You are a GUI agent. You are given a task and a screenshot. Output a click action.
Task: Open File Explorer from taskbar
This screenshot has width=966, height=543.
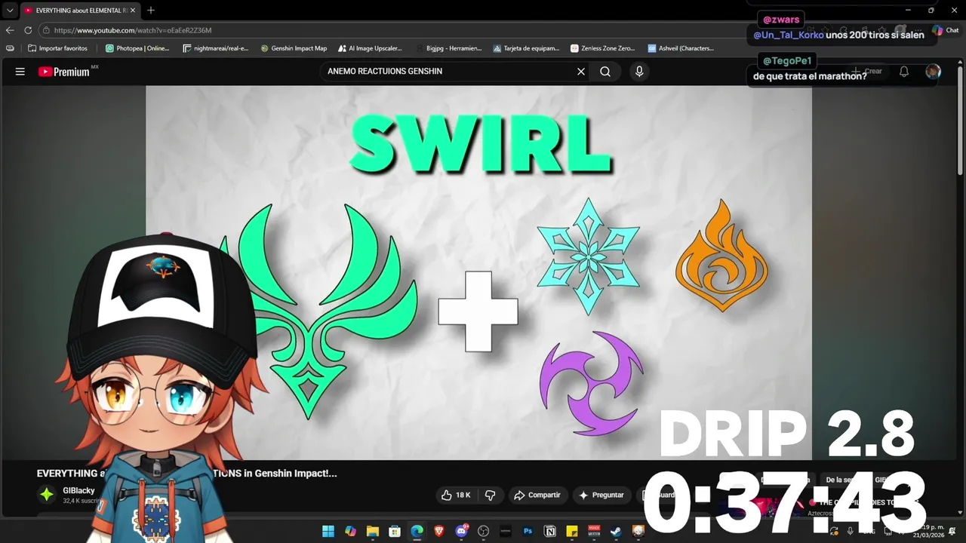[372, 531]
